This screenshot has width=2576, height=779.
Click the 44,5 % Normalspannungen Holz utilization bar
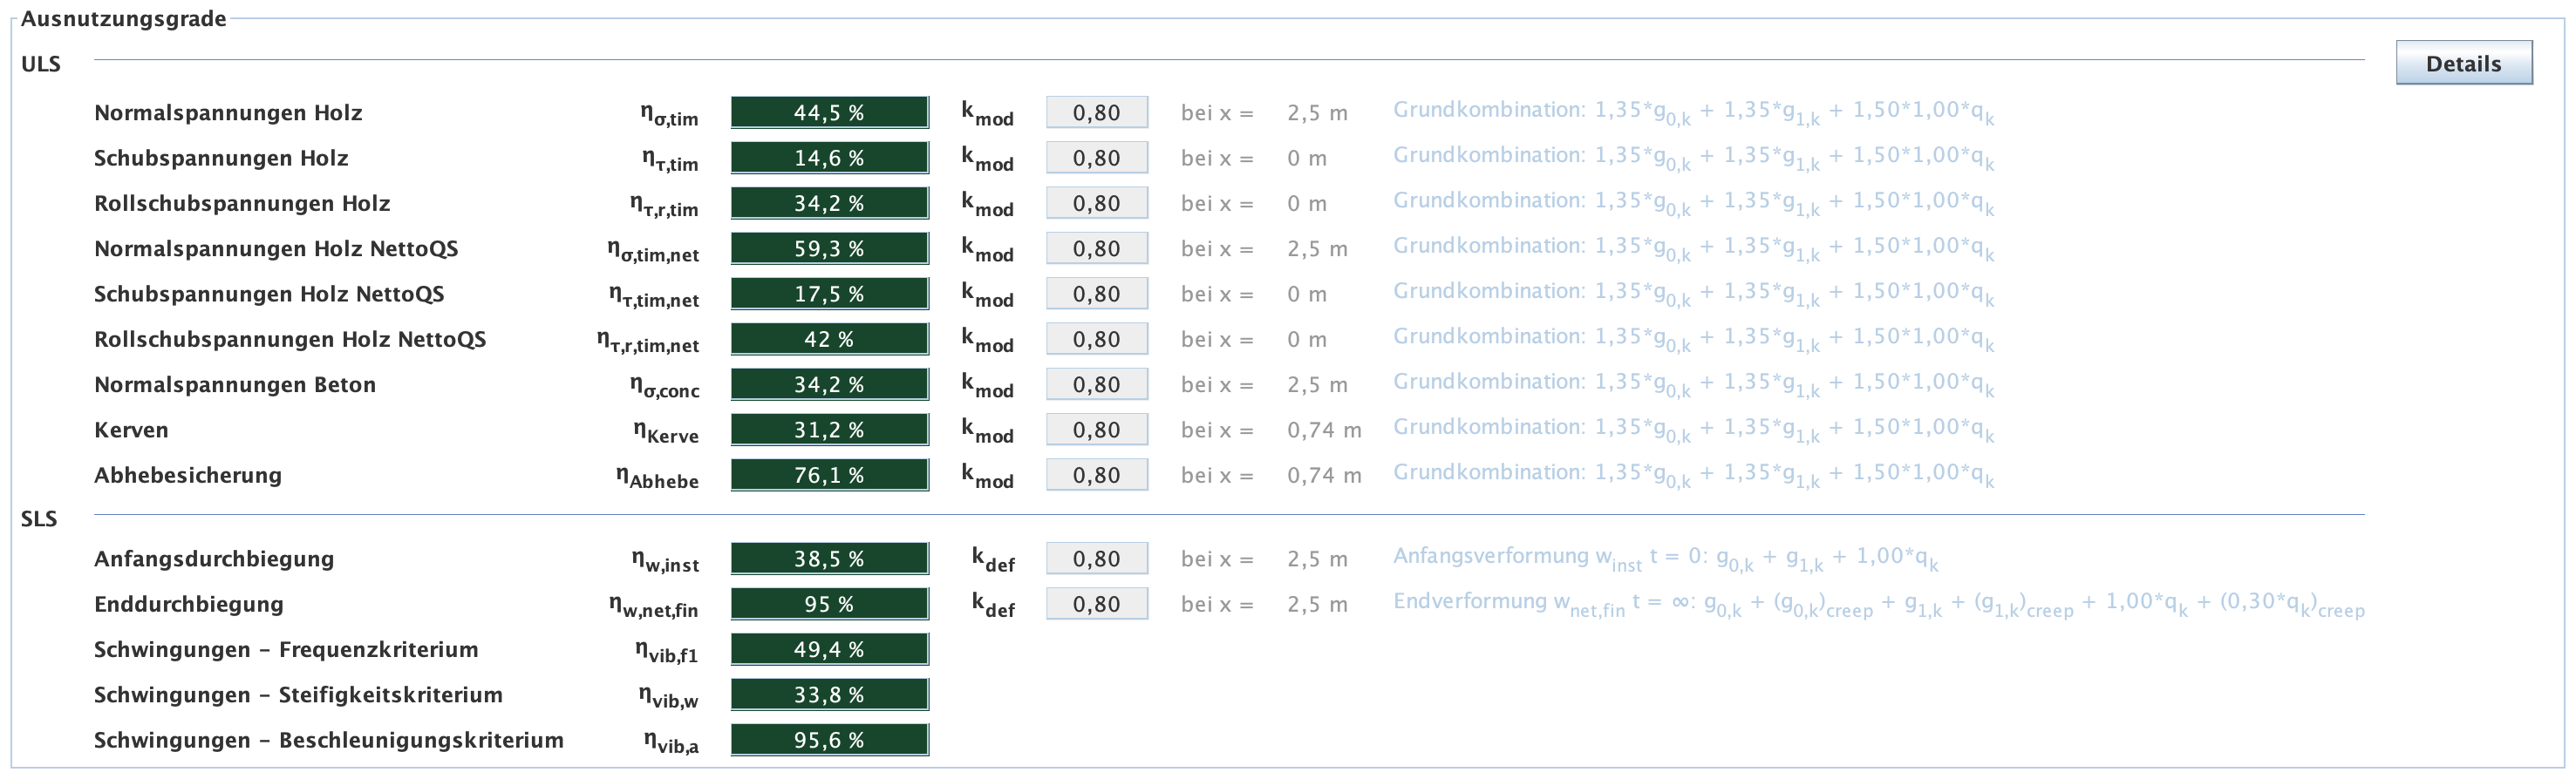pyautogui.click(x=829, y=113)
